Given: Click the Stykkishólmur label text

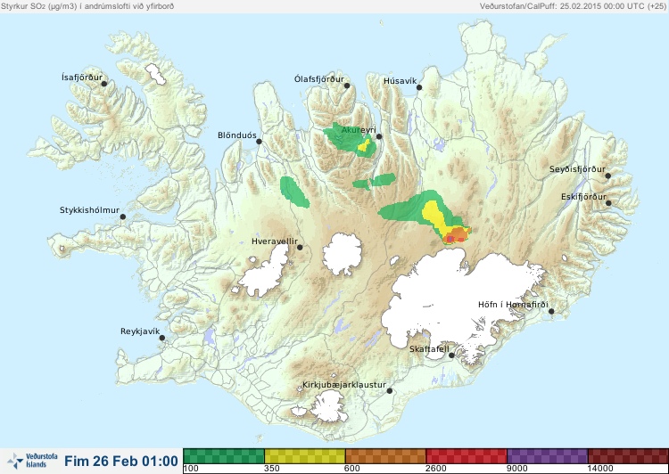Looking at the screenshot, I should tap(89, 210).
